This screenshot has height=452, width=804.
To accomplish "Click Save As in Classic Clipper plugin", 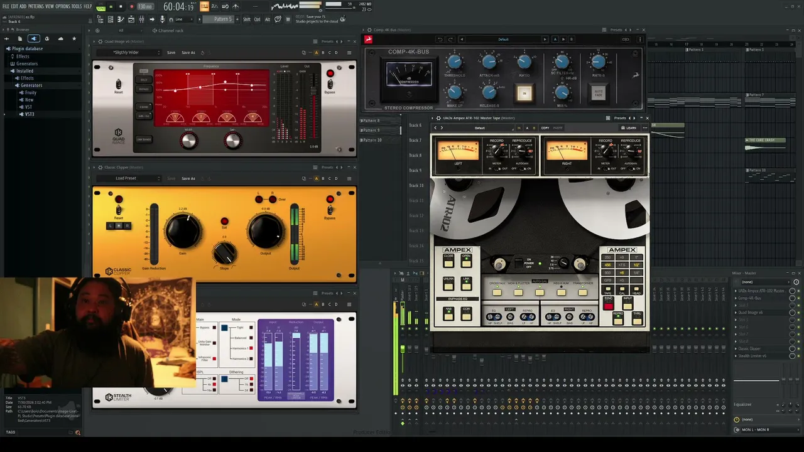I will point(188,178).
